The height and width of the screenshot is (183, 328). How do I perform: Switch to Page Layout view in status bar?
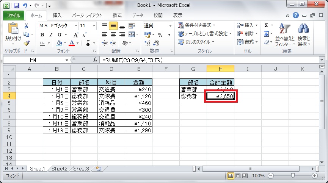238,176
